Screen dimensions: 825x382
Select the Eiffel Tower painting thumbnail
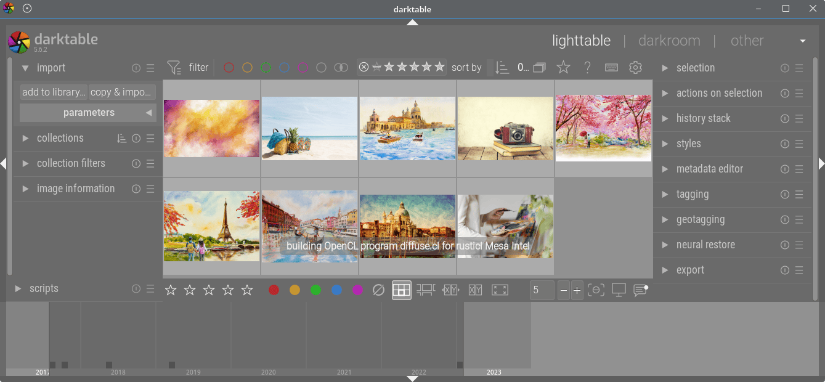pyautogui.click(x=211, y=226)
